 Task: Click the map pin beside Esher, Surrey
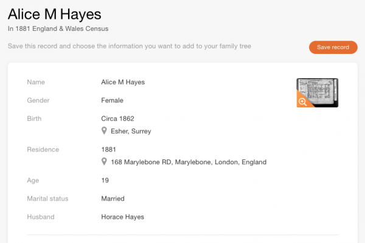[104, 131]
